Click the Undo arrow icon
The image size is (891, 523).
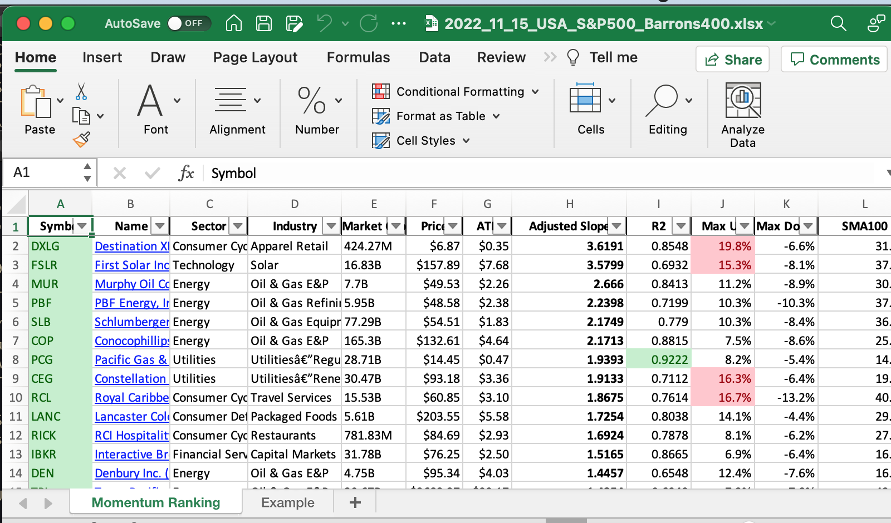click(x=324, y=23)
